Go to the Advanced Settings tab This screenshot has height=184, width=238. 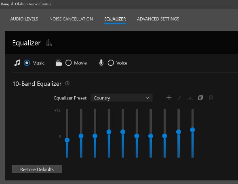click(158, 19)
